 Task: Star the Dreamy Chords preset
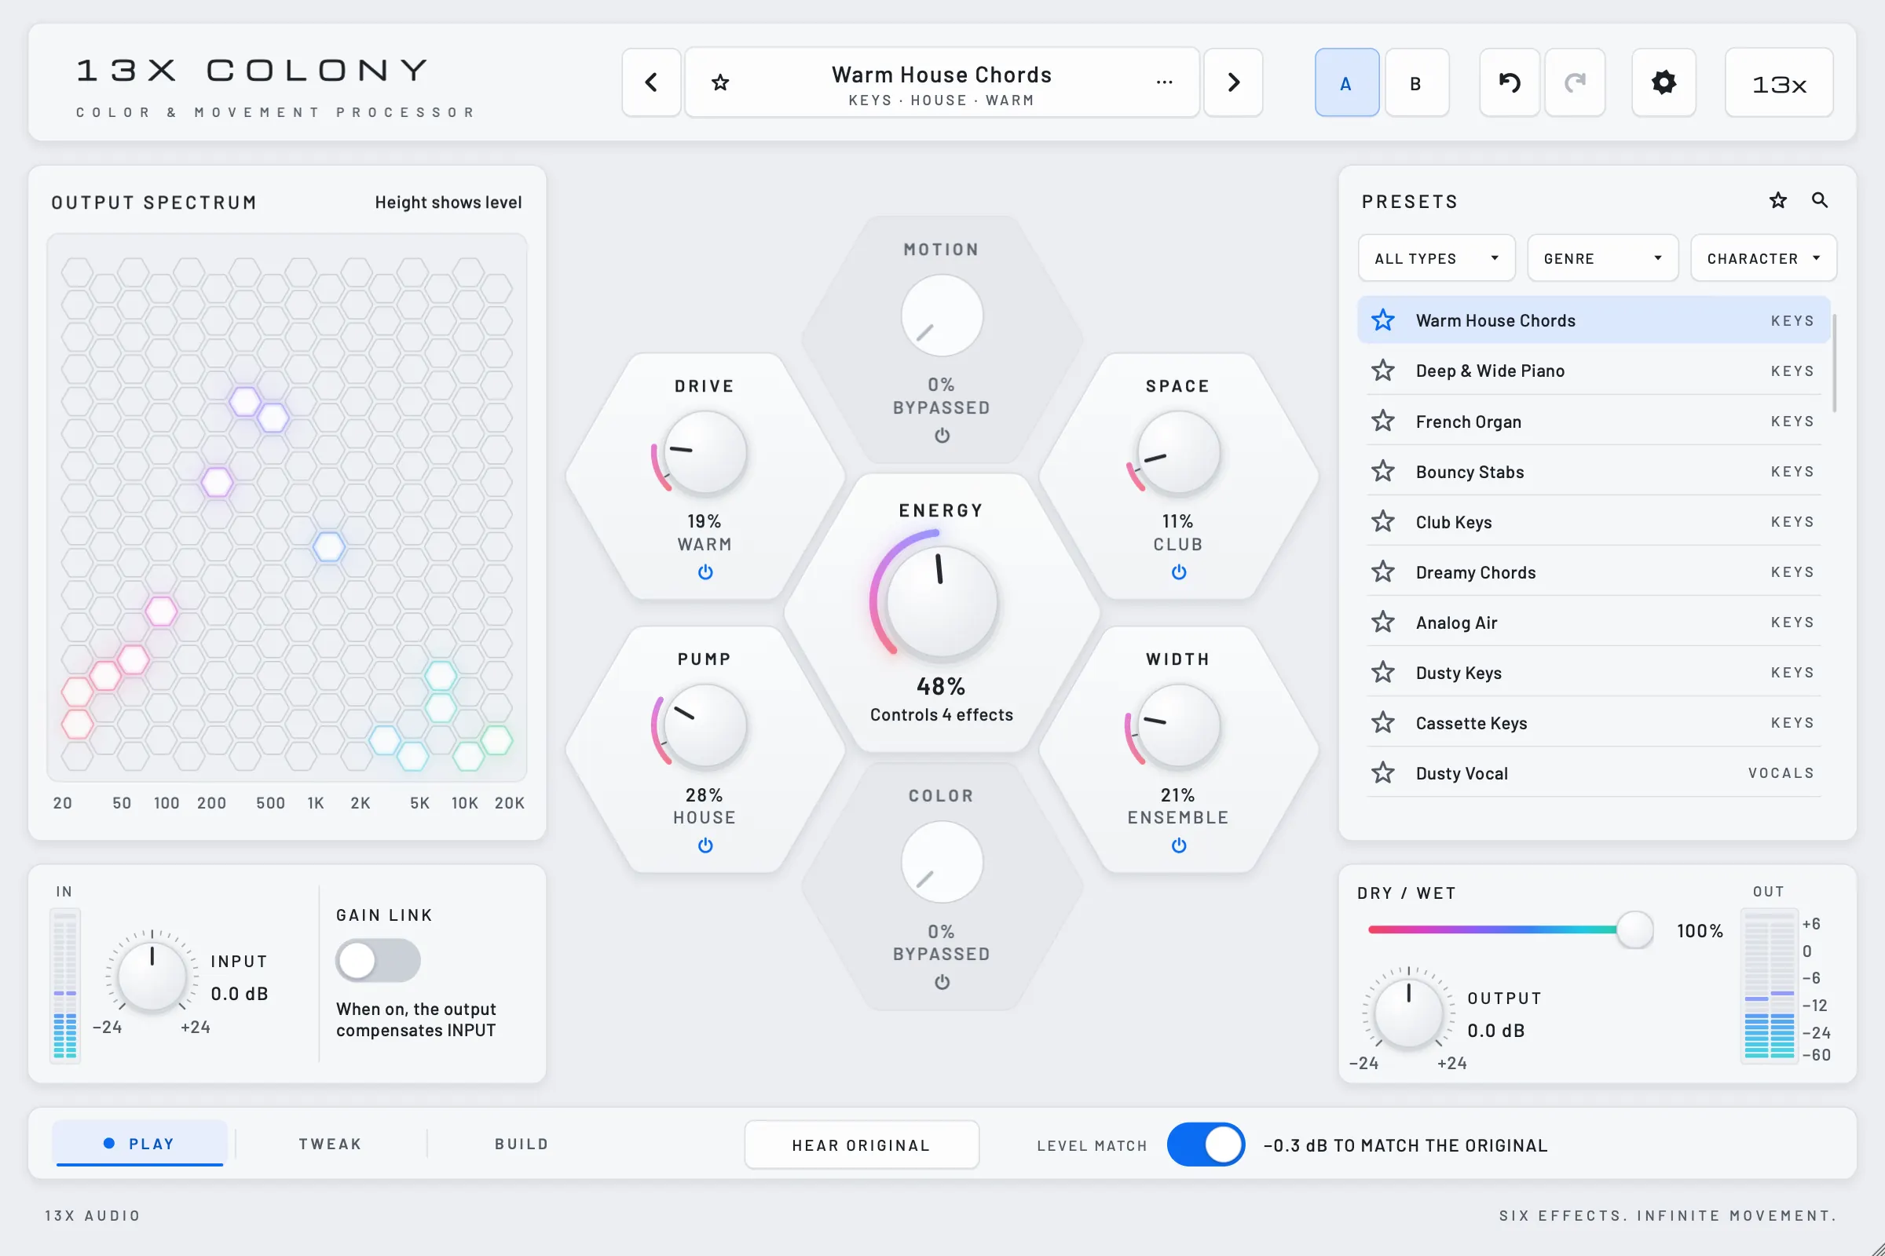tap(1383, 572)
